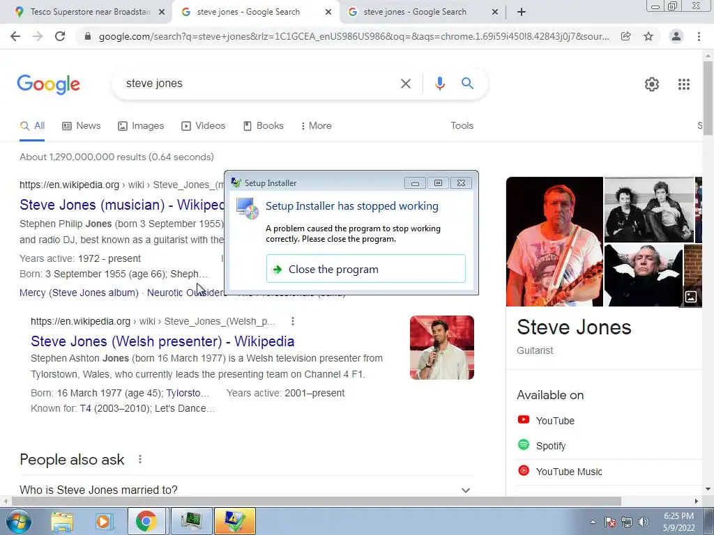Click the volume speaker tray icon
Image resolution: width=714 pixels, height=535 pixels.
pos(644,522)
